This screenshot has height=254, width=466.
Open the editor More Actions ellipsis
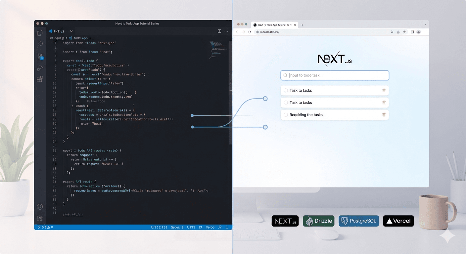click(x=226, y=31)
